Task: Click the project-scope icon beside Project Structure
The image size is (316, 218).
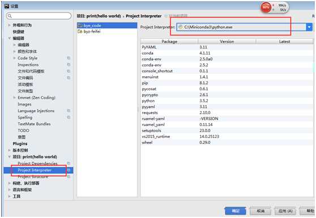Action: (x=69, y=176)
